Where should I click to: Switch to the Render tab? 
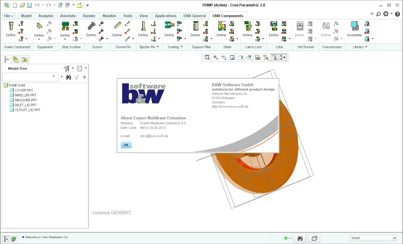(89, 16)
